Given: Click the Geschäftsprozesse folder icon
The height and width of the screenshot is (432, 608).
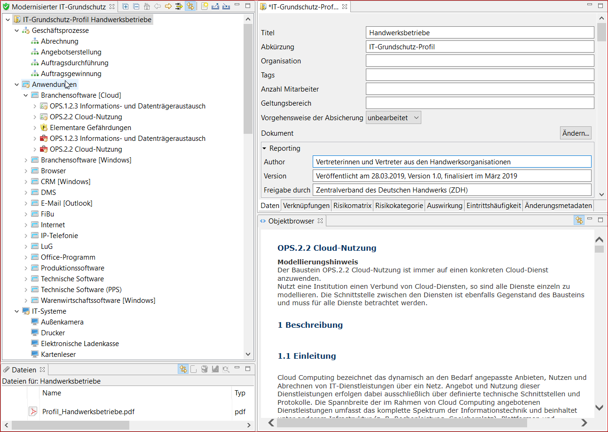Looking at the screenshot, I should point(26,31).
